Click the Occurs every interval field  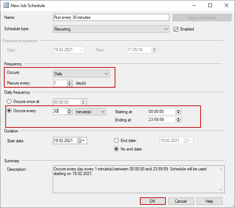tap(60, 111)
